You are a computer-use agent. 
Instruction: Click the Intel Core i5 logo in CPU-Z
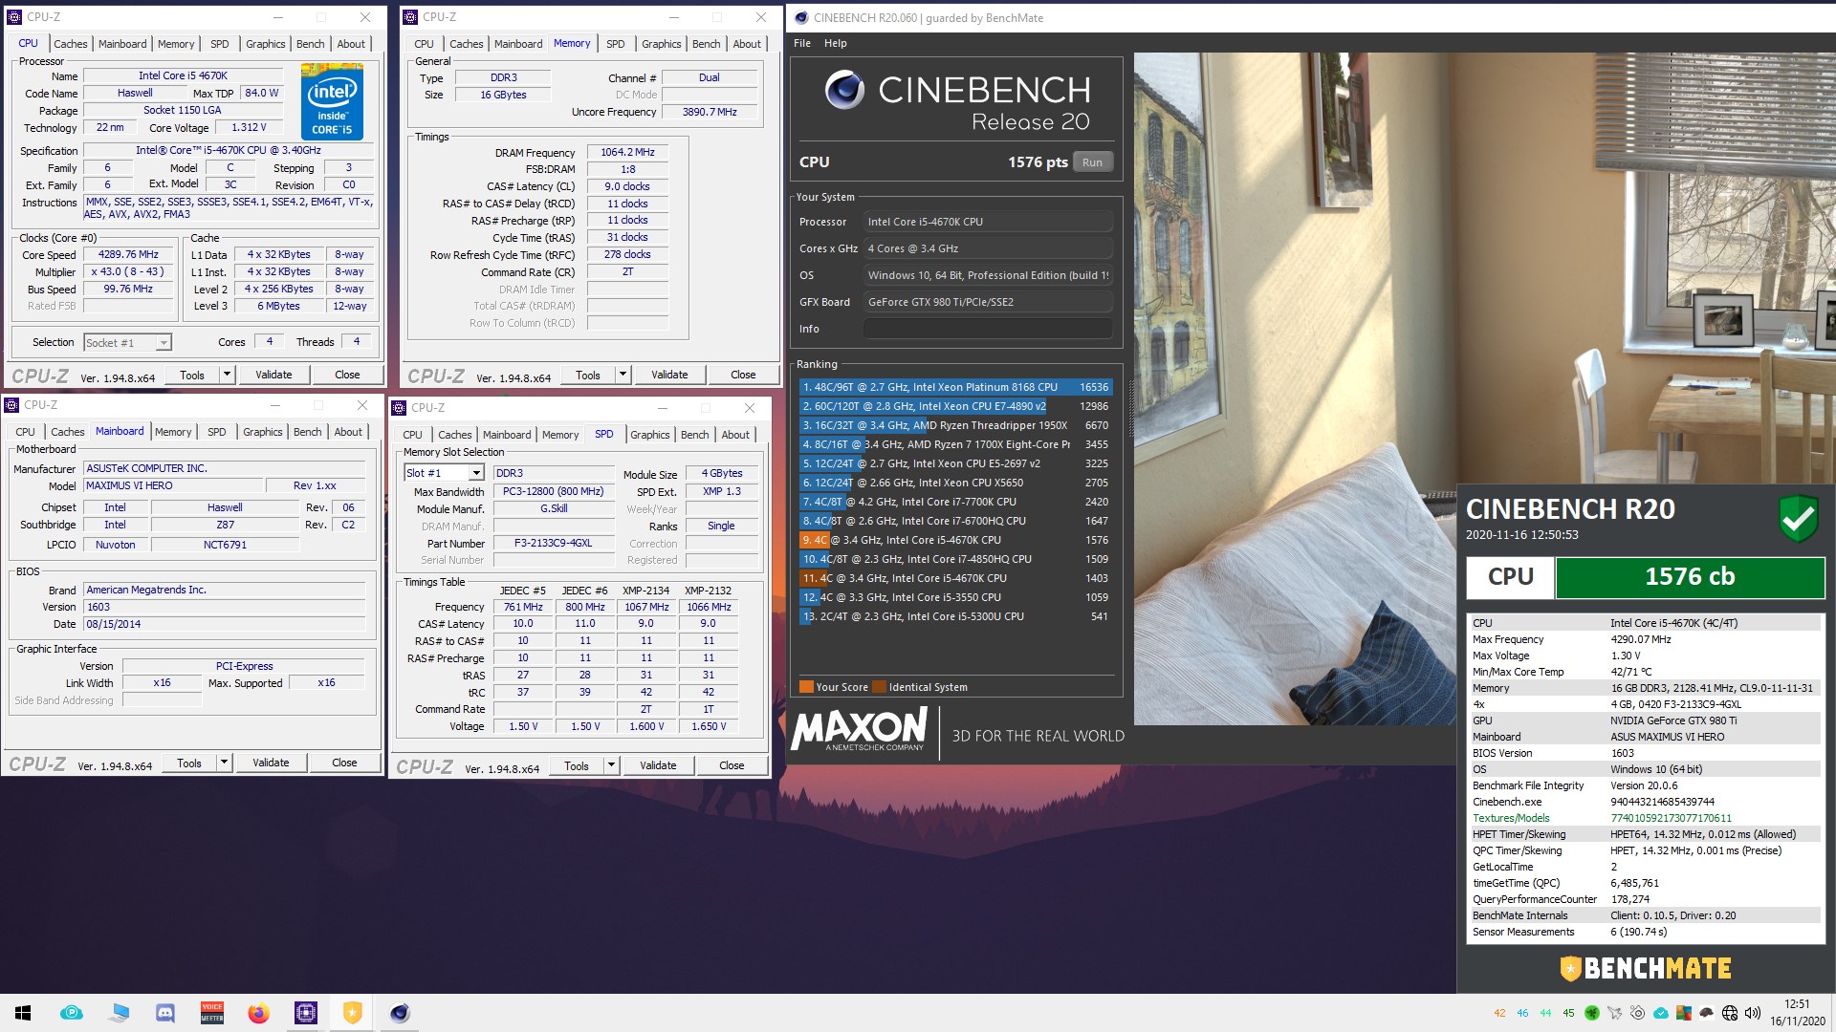coord(332,101)
